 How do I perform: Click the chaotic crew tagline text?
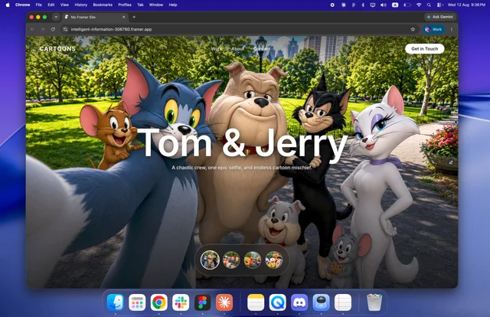tap(242, 168)
